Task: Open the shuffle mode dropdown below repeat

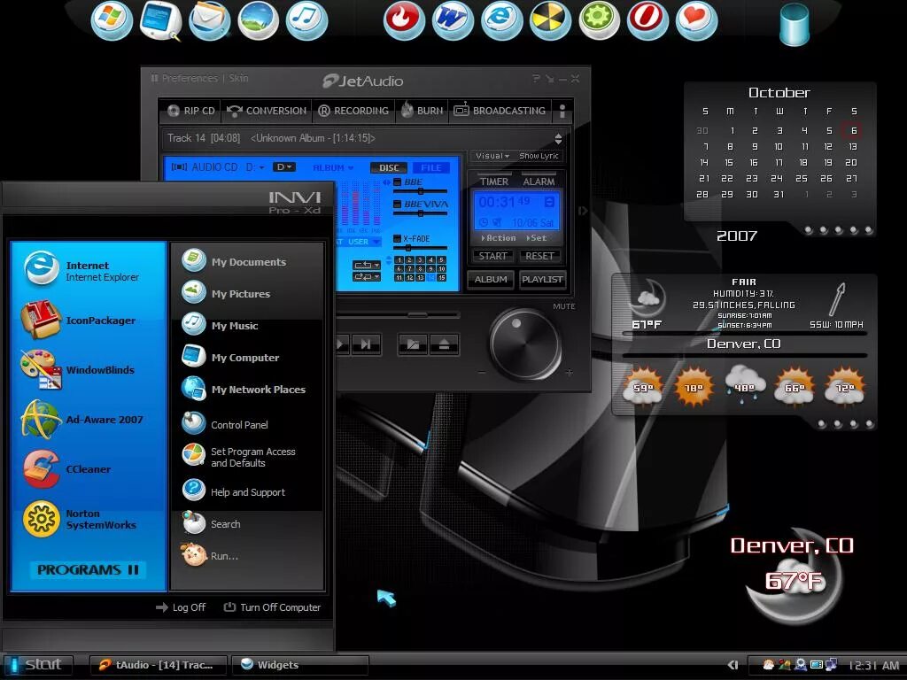Action: pyautogui.click(x=367, y=277)
